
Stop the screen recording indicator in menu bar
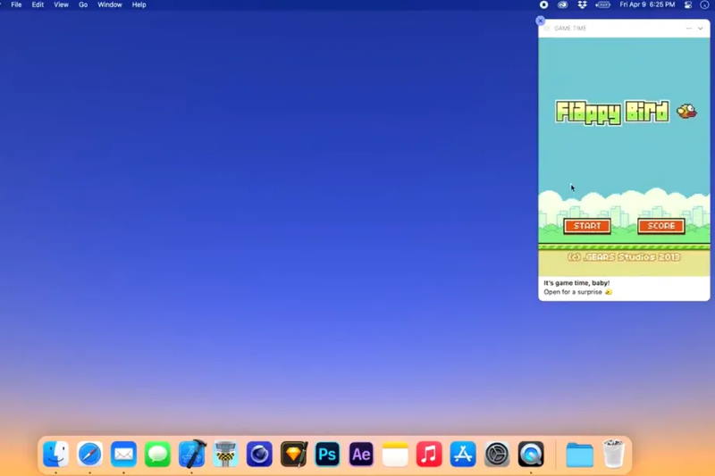click(543, 4)
